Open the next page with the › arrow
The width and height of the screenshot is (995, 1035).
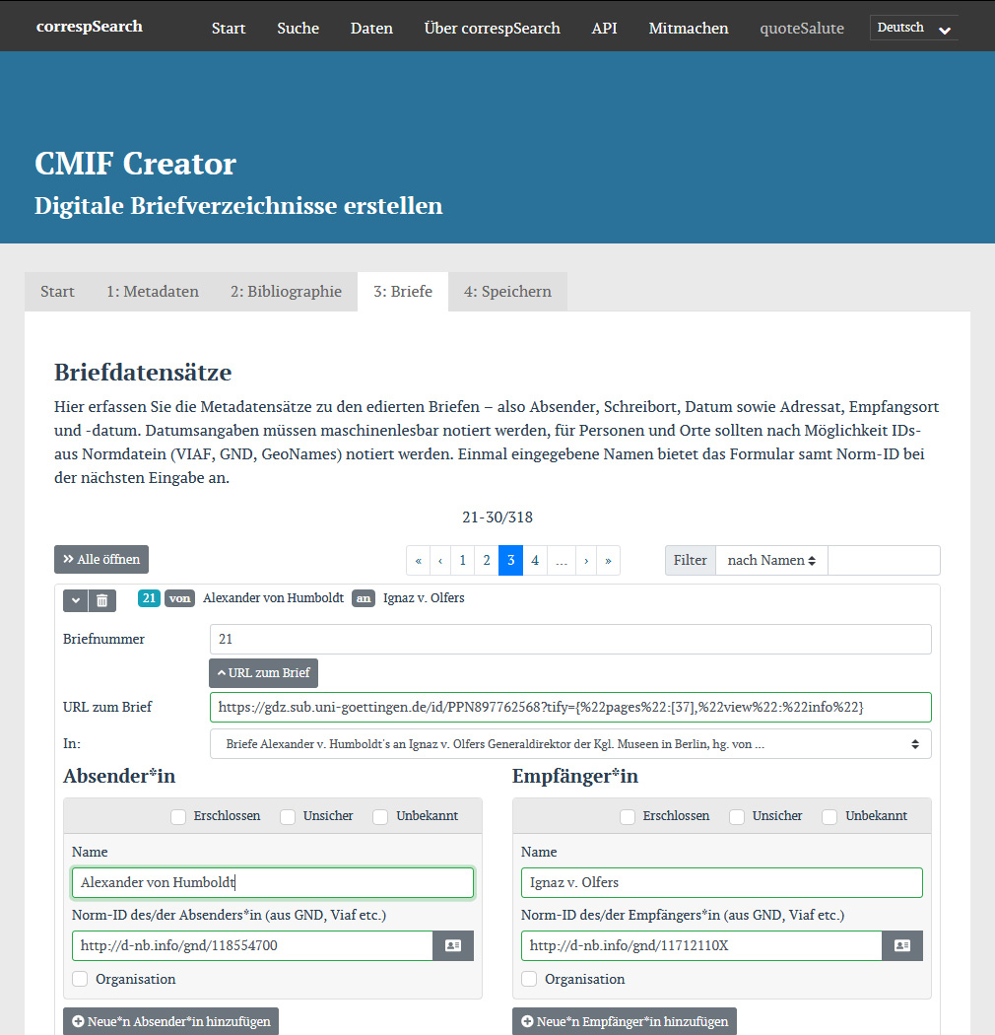point(585,560)
